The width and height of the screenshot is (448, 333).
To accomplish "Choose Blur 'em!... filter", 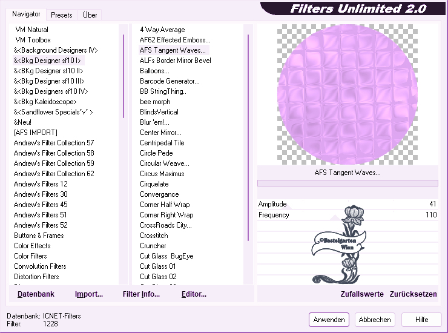I will (x=154, y=122).
